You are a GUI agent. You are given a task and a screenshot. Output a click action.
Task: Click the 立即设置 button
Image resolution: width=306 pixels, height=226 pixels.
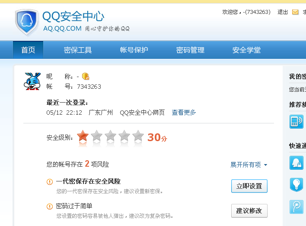(249, 186)
